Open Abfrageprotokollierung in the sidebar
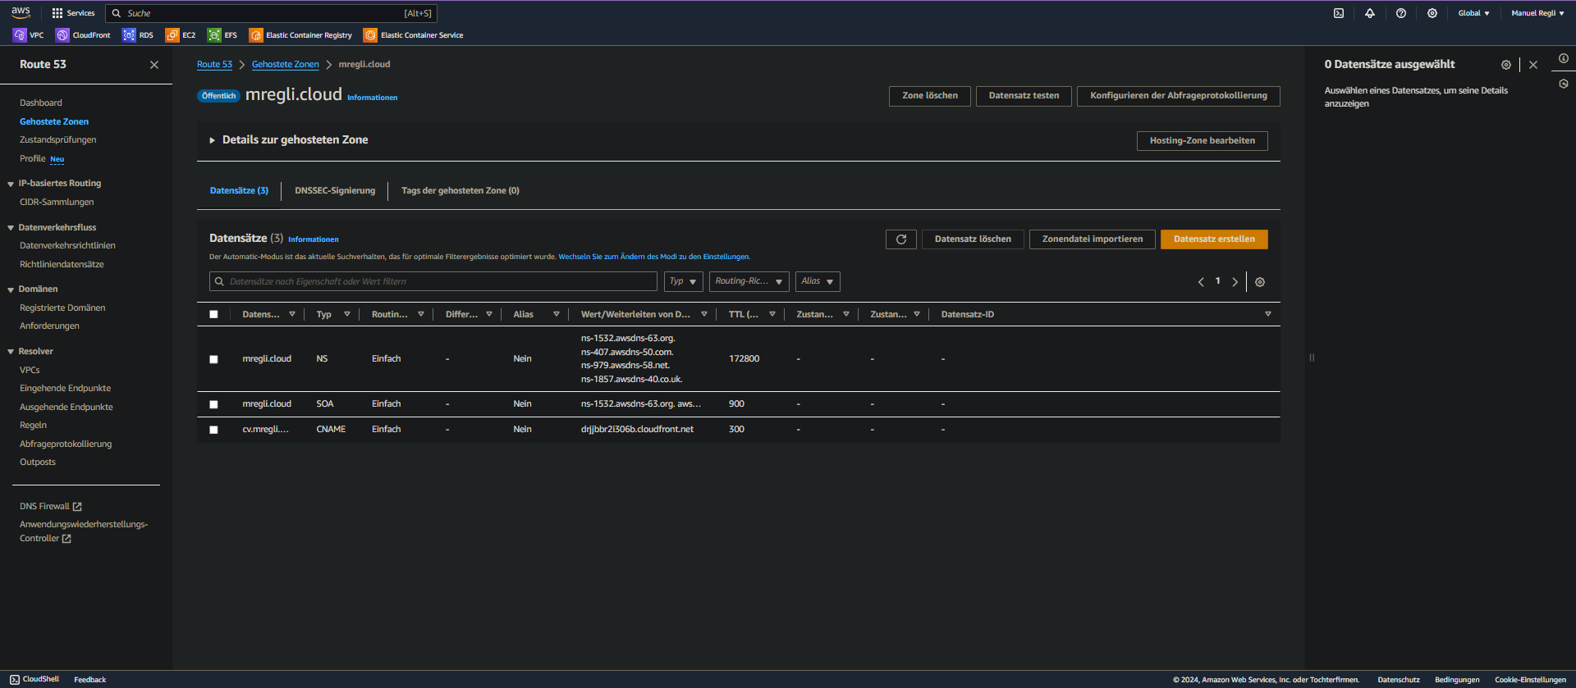The image size is (1576, 688). 66,444
